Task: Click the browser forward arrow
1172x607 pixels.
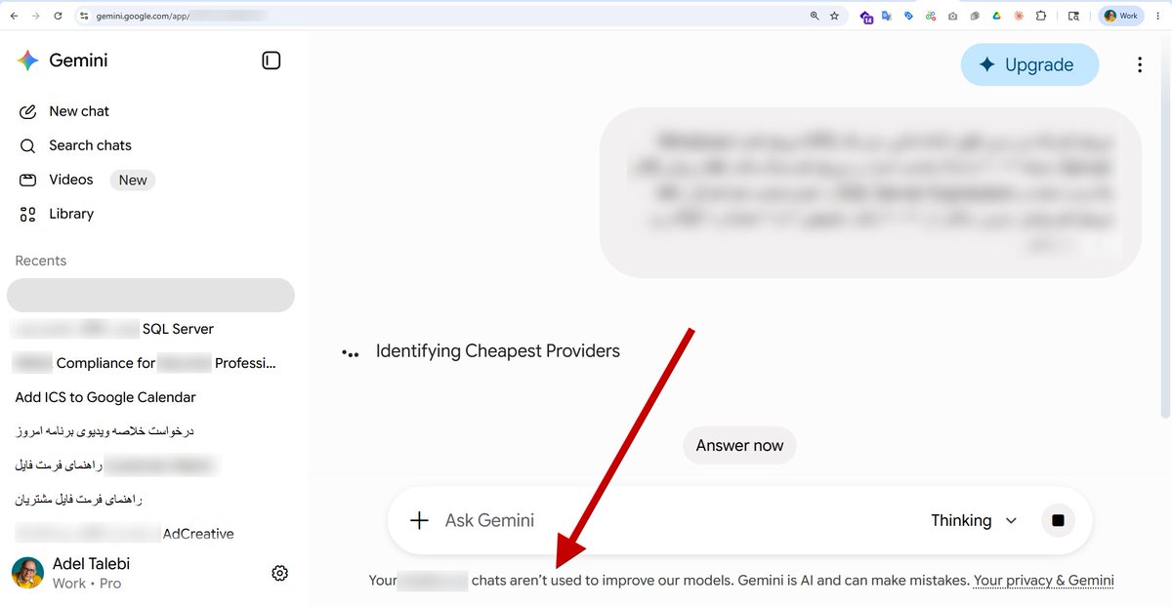Action: [x=36, y=16]
